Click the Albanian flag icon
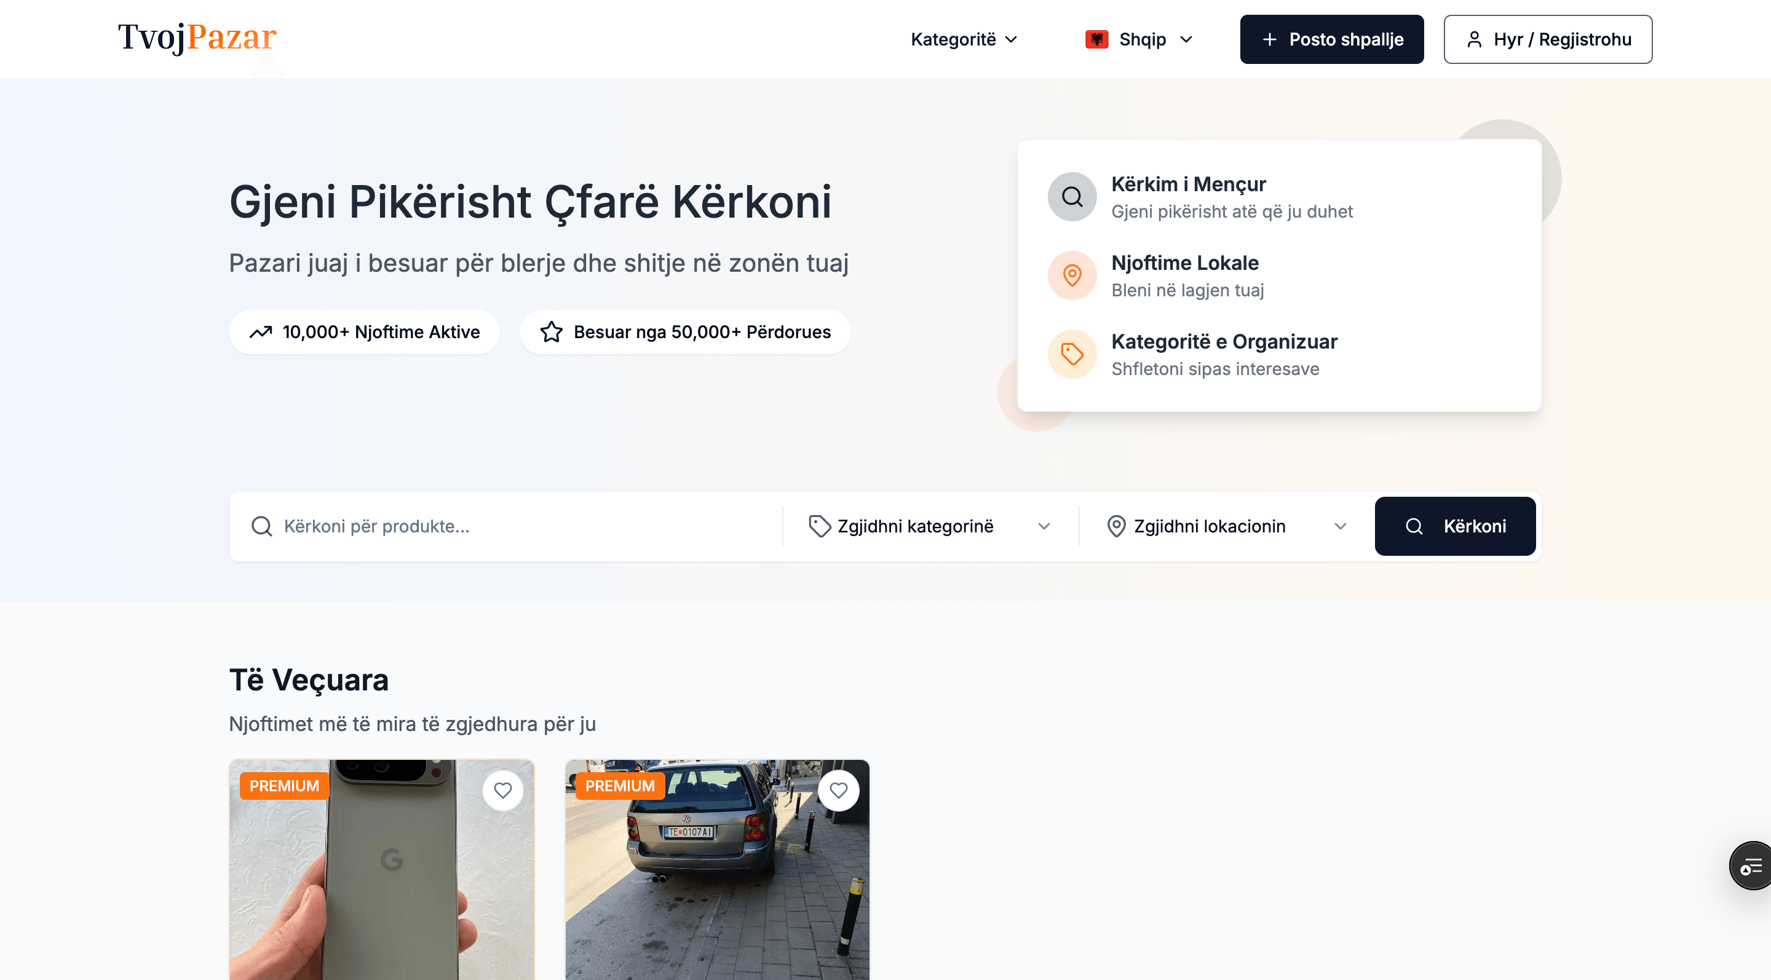Image resolution: width=1771 pixels, height=980 pixels. click(1096, 39)
